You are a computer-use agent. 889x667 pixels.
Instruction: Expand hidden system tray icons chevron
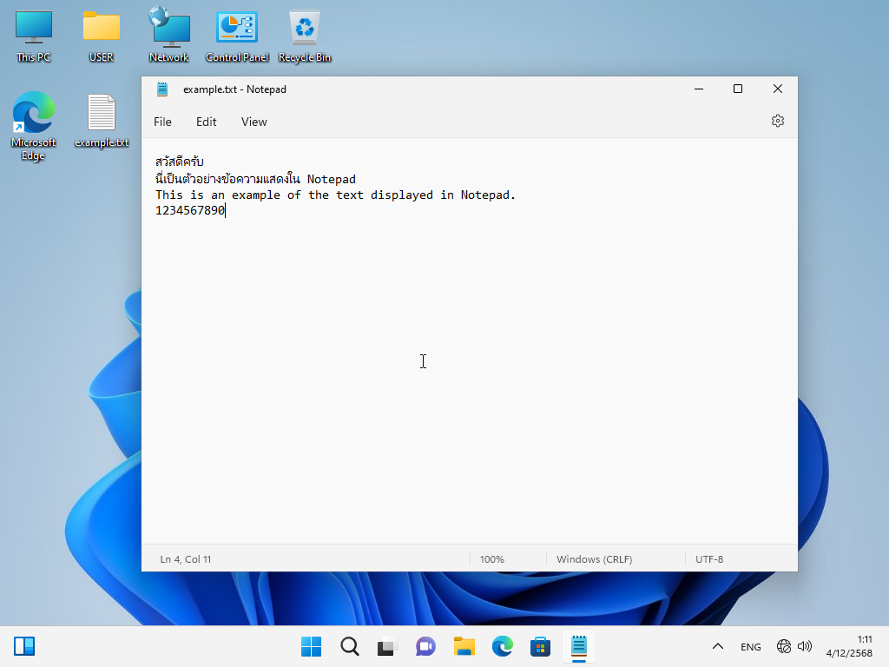[717, 646]
